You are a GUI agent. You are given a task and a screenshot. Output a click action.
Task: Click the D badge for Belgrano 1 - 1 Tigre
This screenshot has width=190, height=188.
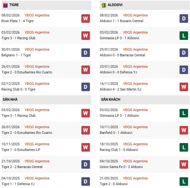(x=85, y=53)
